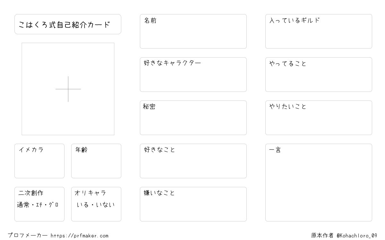The height and width of the screenshot is (240, 385).
Task: Select いる under オリキャラ
Action: (82, 205)
